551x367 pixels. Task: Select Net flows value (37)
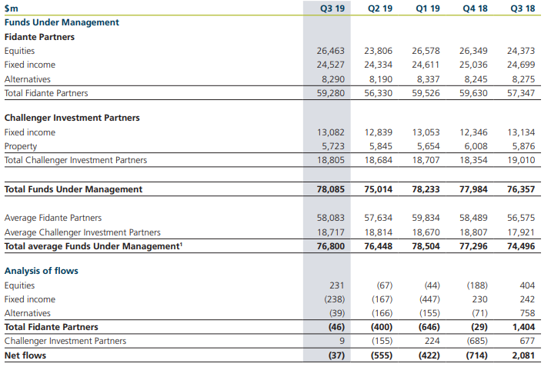(x=336, y=355)
